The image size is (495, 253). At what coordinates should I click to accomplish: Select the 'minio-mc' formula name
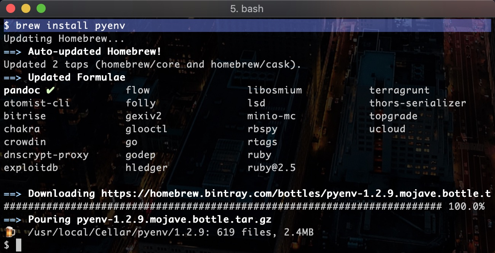point(271,116)
